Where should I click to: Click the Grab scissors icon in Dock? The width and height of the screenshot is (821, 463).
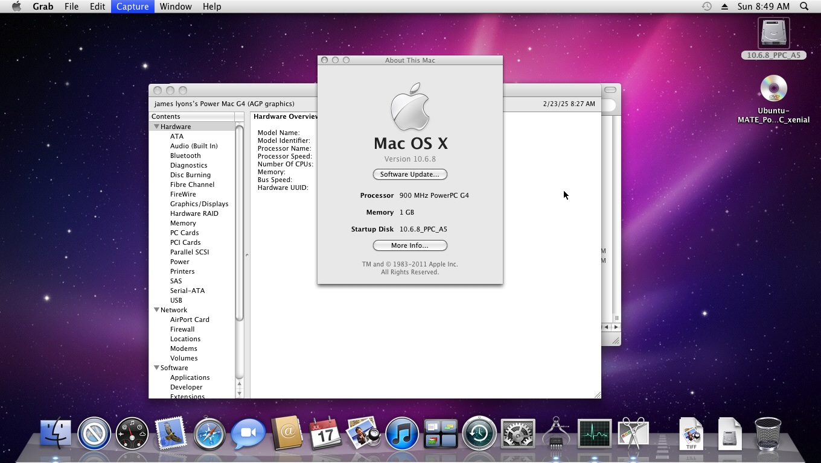pyautogui.click(x=633, y=434)
